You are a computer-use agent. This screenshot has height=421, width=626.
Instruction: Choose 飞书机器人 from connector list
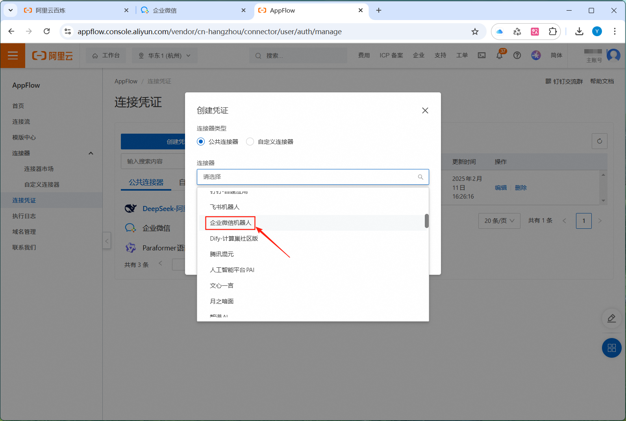[313, 207]
